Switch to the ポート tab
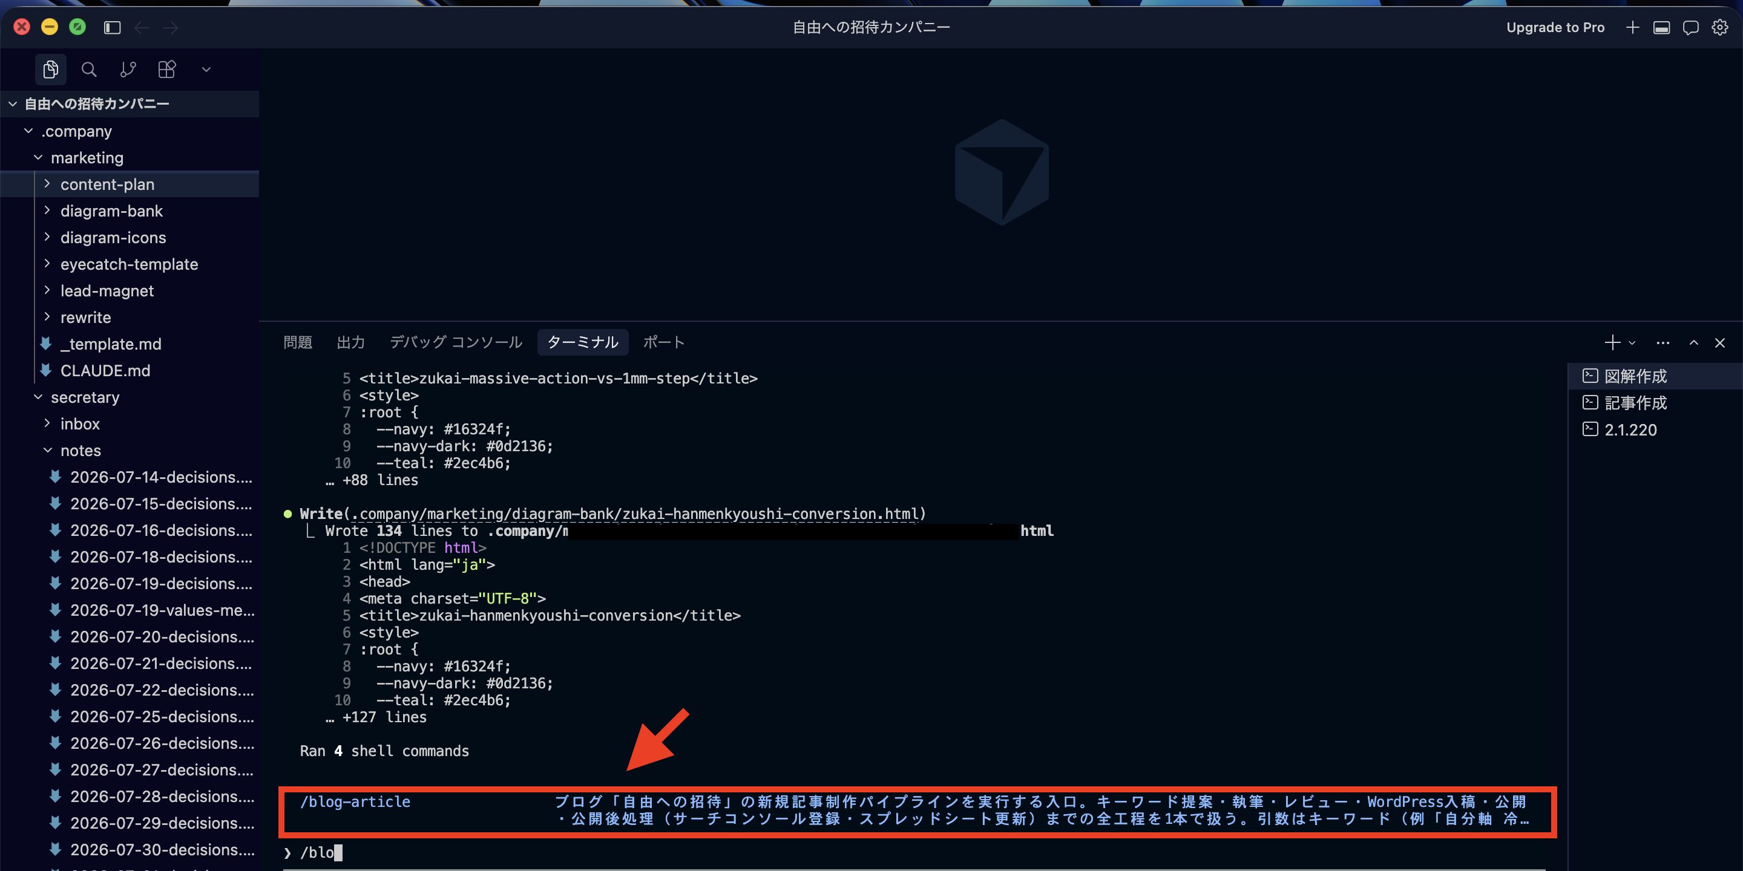1743x871 pixels. pos(663,342)
